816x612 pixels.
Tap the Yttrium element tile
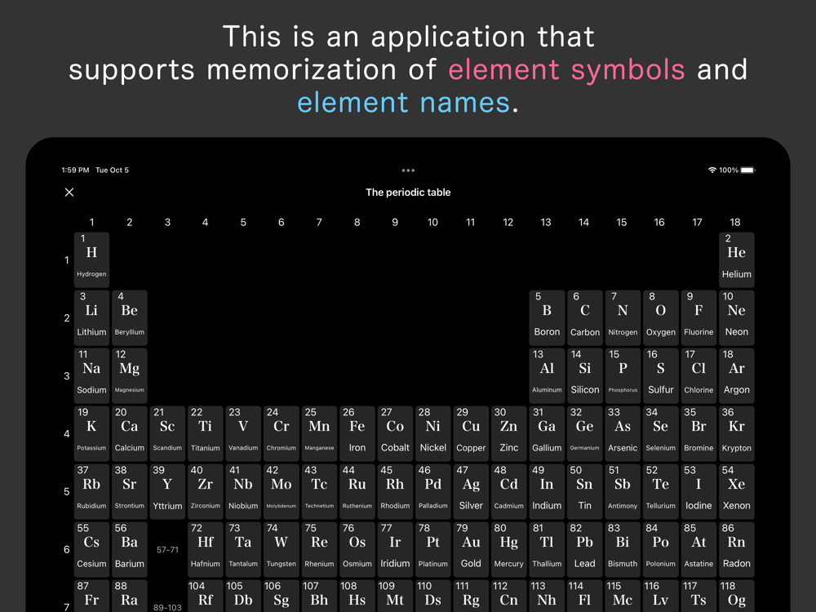[x=167, y=492]
